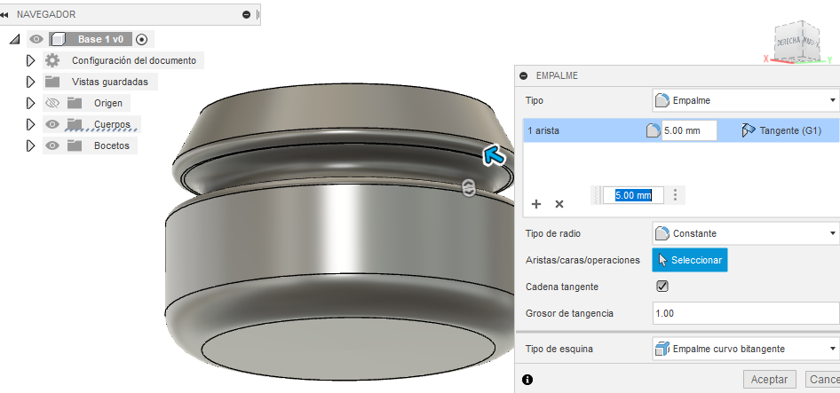Open the Tipo dropdown set to Empalme
Image resolution: width=840 pixels, height=393 pixels.
click(746, 100)
